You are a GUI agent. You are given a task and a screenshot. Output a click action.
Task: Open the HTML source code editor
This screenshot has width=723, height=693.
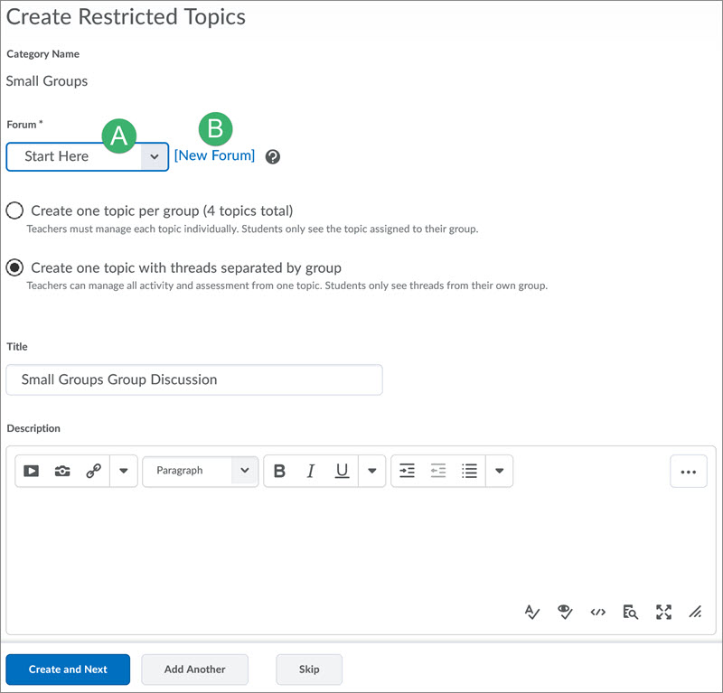pos(598,613)
